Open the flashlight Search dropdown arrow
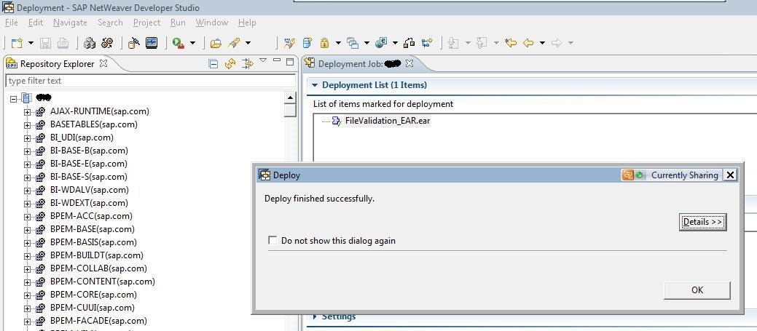Screen dimensions: 757x331 point(248,44)
